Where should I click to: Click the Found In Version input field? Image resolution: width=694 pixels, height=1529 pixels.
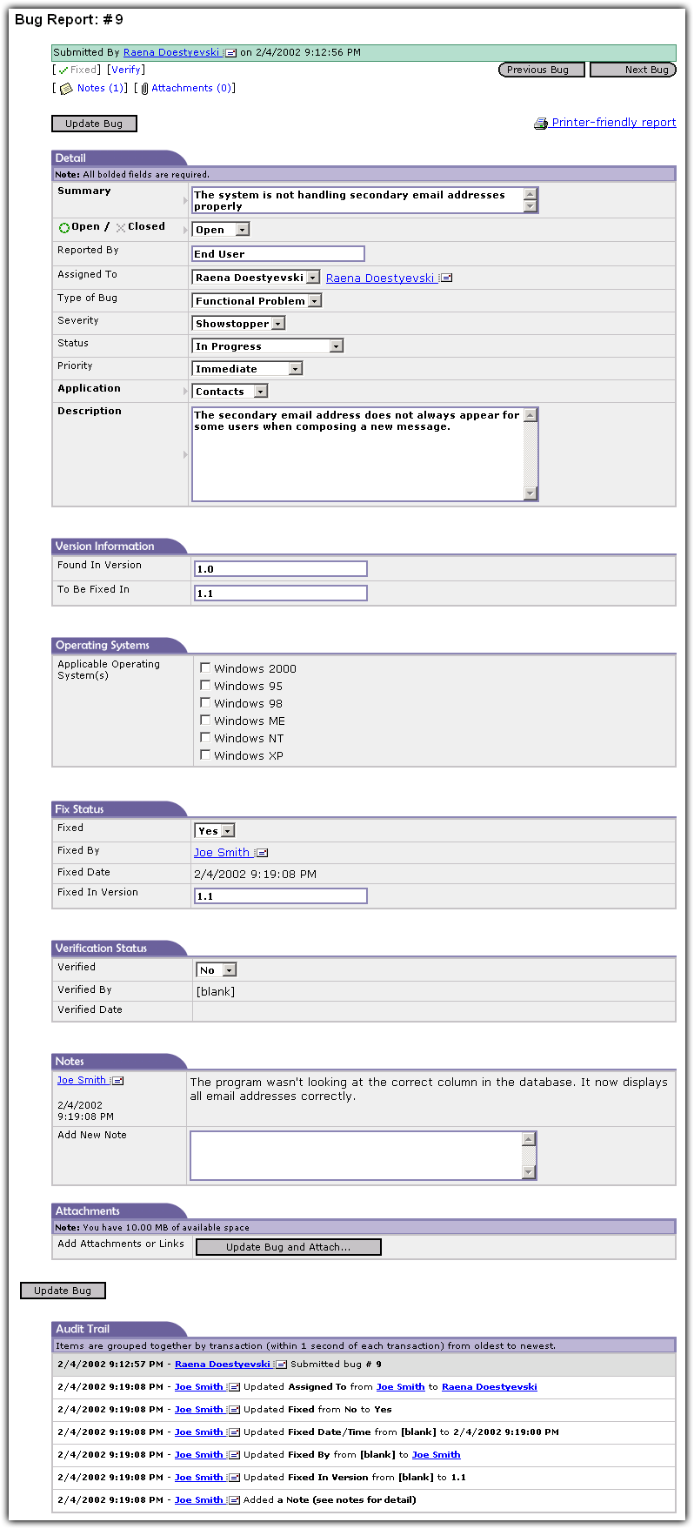pos(280,569)
